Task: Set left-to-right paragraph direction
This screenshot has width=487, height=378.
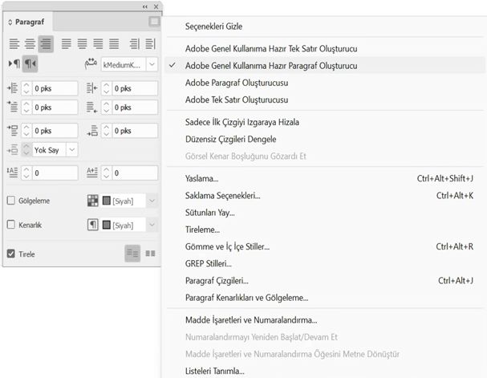Action: pyautogui.click(x=14, y=64)
